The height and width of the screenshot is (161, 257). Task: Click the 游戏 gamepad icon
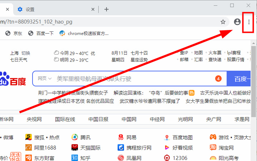point(213,137)
